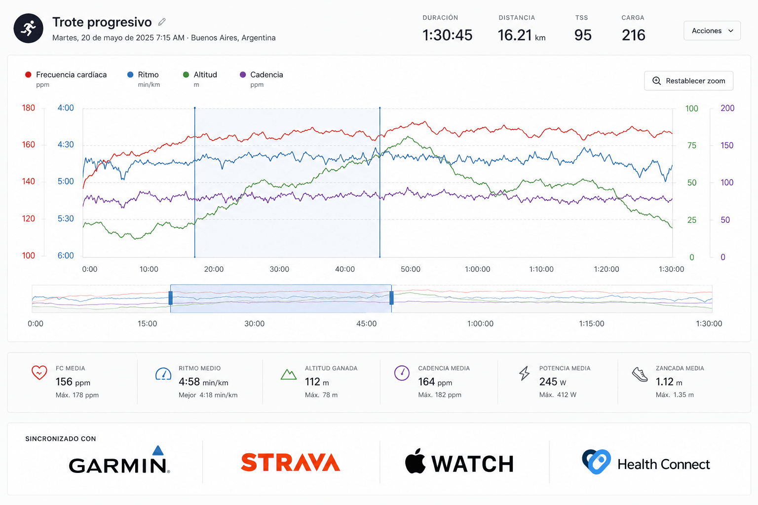Open the Strava sync logo

point(291,462)
